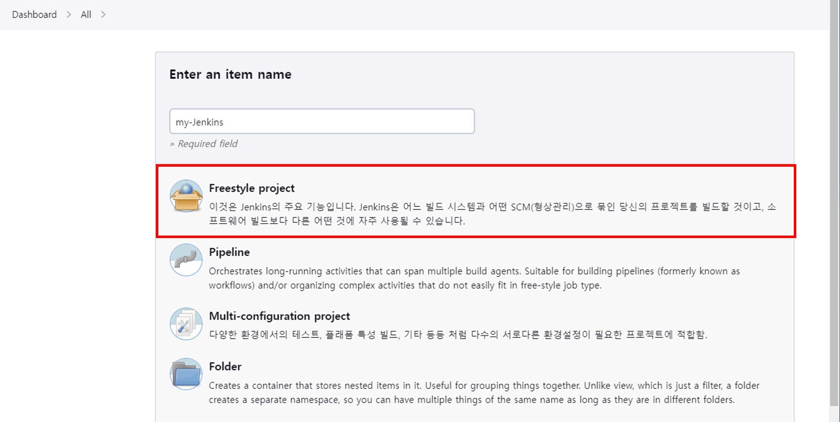Expand the chevron after All breadcrumb

point(103,15)
